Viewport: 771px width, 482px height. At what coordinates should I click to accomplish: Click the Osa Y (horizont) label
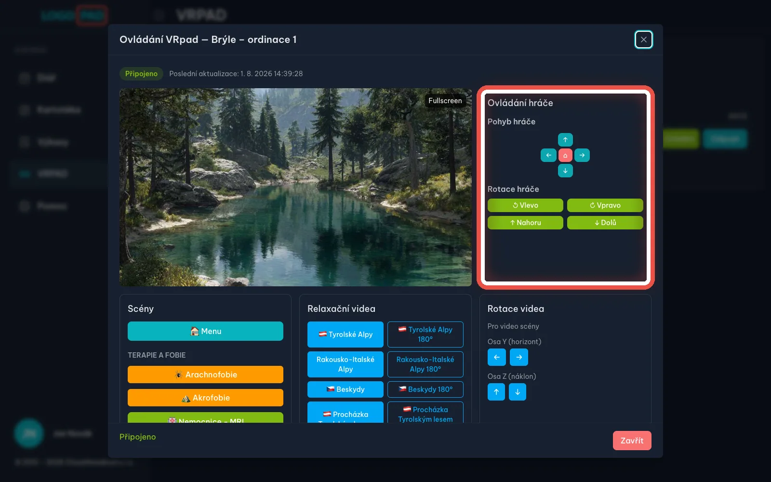(x=514, y=342)
